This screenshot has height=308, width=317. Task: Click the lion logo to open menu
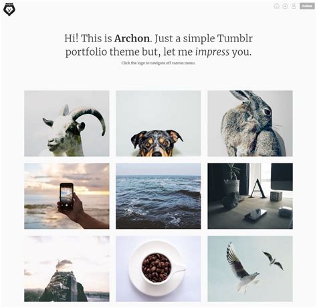click(9, 9)
